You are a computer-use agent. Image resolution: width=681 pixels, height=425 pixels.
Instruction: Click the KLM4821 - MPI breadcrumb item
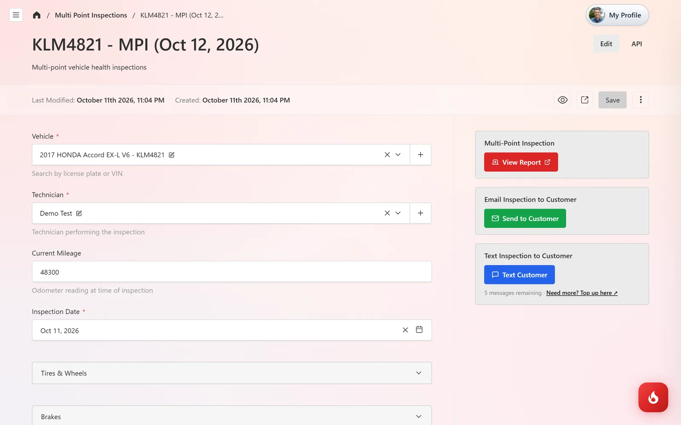[x=182, y=15]
